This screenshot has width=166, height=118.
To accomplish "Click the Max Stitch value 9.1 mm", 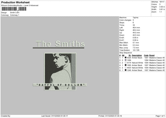I will pos(136,43).
